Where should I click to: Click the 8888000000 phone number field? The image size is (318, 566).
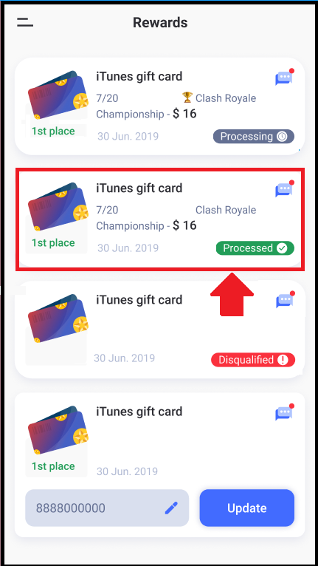[107, 508]
